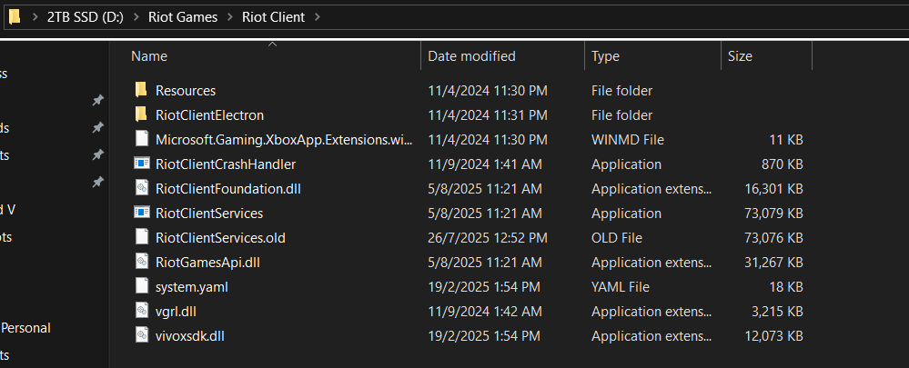
Task: Navigate to 2TB SSD (D:) in address bar
Action: pyautogui.click(x=86, y=17)
